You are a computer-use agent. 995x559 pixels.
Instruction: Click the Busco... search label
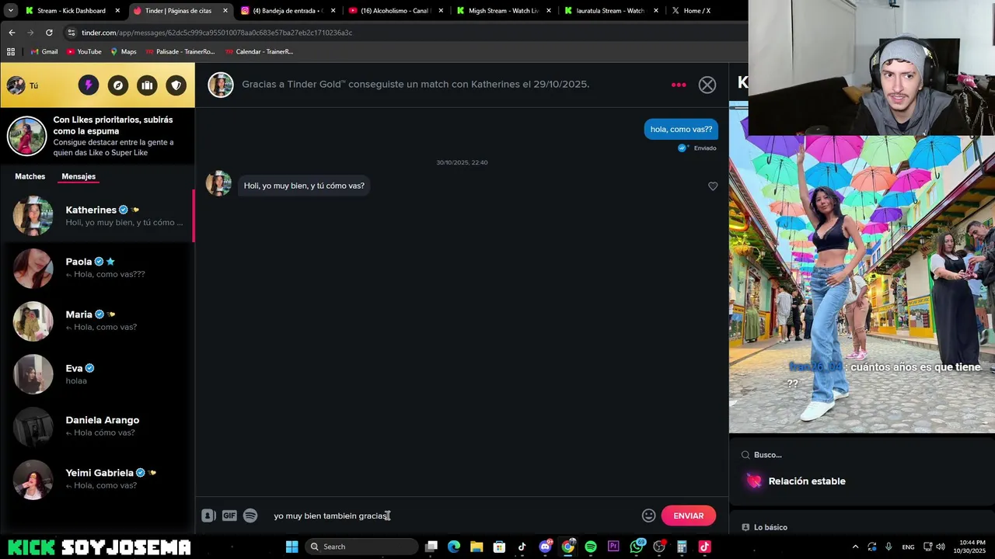coord(768,455)
